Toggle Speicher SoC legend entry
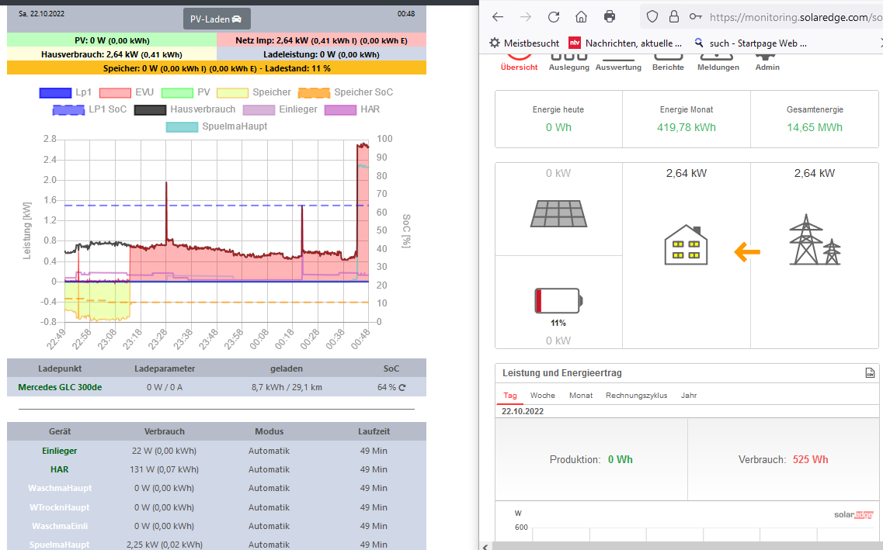Screen dimensions: 883x550 pyautogui.click(x=363, y=92)
